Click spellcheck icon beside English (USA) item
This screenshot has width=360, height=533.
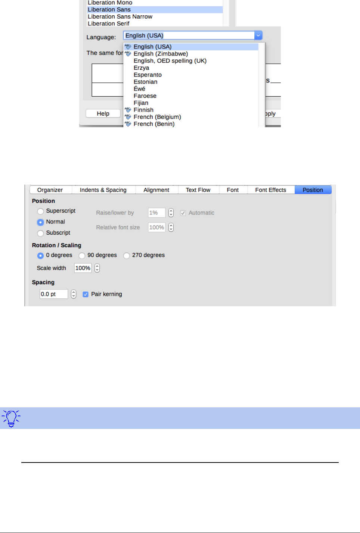click(128, 47)
